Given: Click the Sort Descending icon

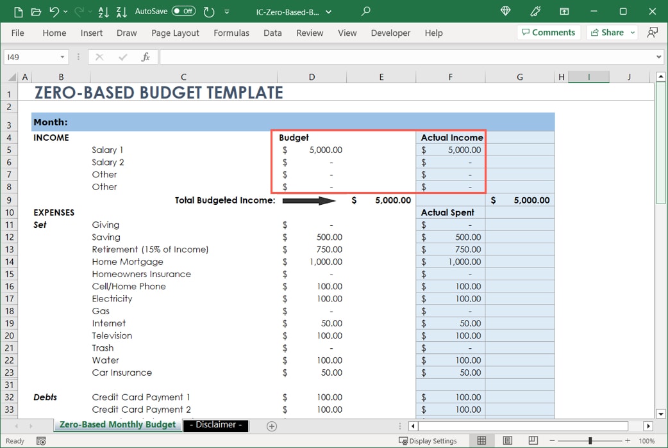Looking at the screenshot, I should point(122,12).
